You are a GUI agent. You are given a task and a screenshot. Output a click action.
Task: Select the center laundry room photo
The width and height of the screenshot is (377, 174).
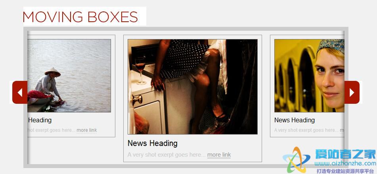coord(193,87)
